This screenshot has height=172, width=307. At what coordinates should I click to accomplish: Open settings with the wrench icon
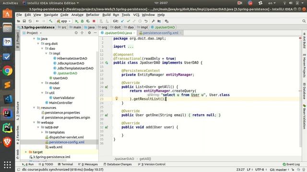pos(153,21)
